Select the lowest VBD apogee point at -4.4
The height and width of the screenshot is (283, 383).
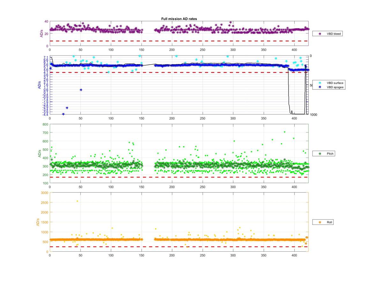[63, 114]
